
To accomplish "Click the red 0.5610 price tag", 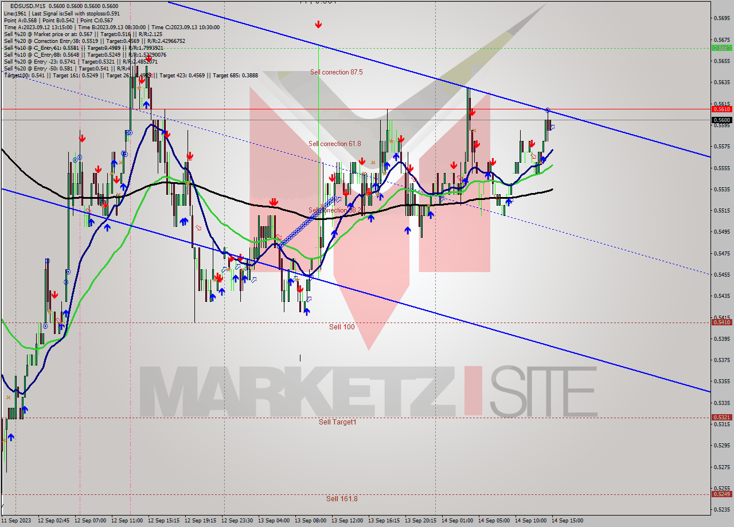I will coord(721,109).
